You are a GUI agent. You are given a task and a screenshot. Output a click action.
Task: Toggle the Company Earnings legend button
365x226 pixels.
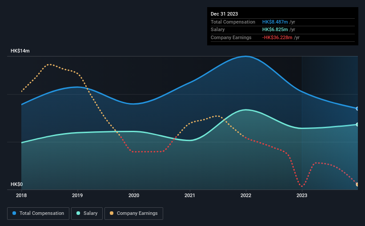(134, 213)
